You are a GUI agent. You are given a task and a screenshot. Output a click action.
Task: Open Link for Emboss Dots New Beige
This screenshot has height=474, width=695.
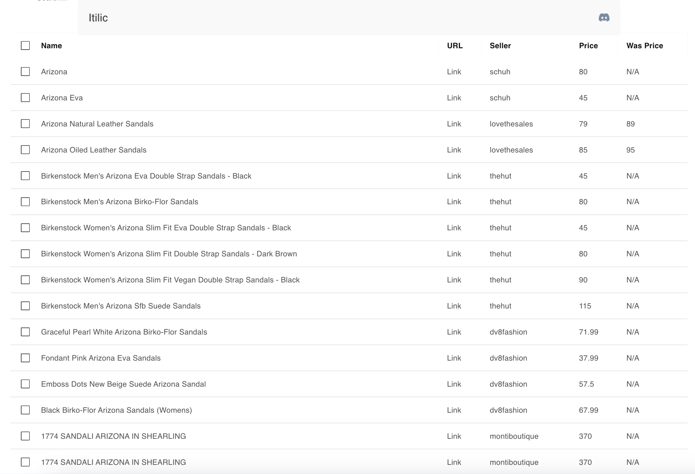tap(454, 384)
